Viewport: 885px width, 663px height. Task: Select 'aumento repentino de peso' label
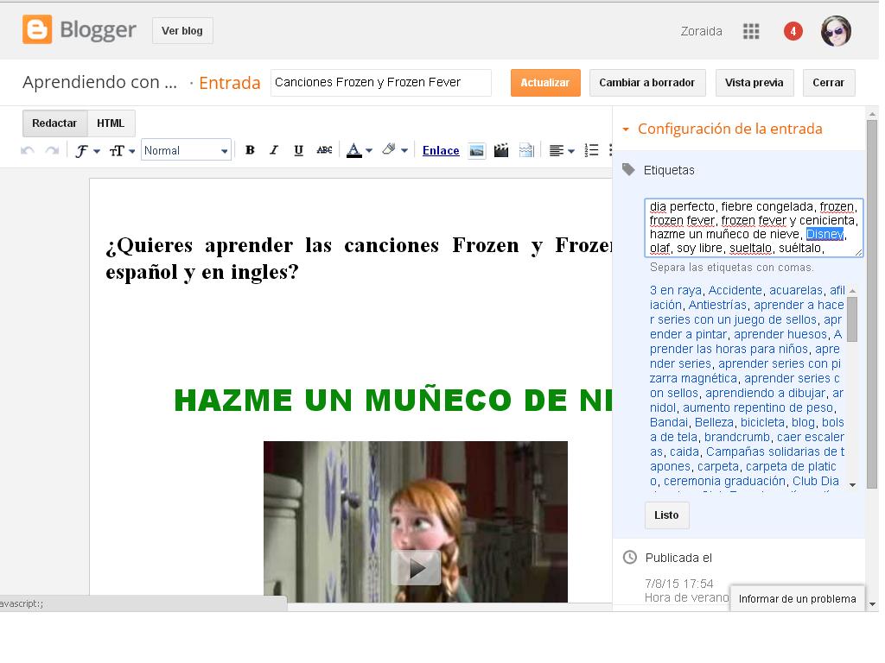pyautogui.click(x=759, y=407)
